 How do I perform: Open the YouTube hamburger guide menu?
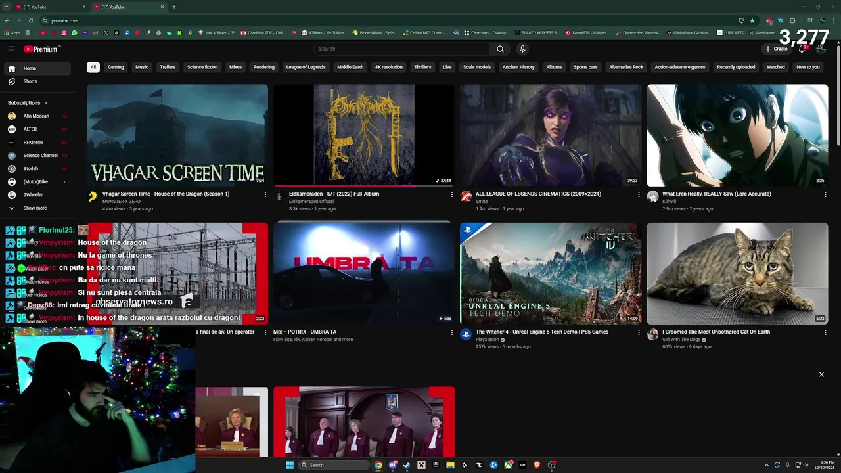[x=12, y=49]
